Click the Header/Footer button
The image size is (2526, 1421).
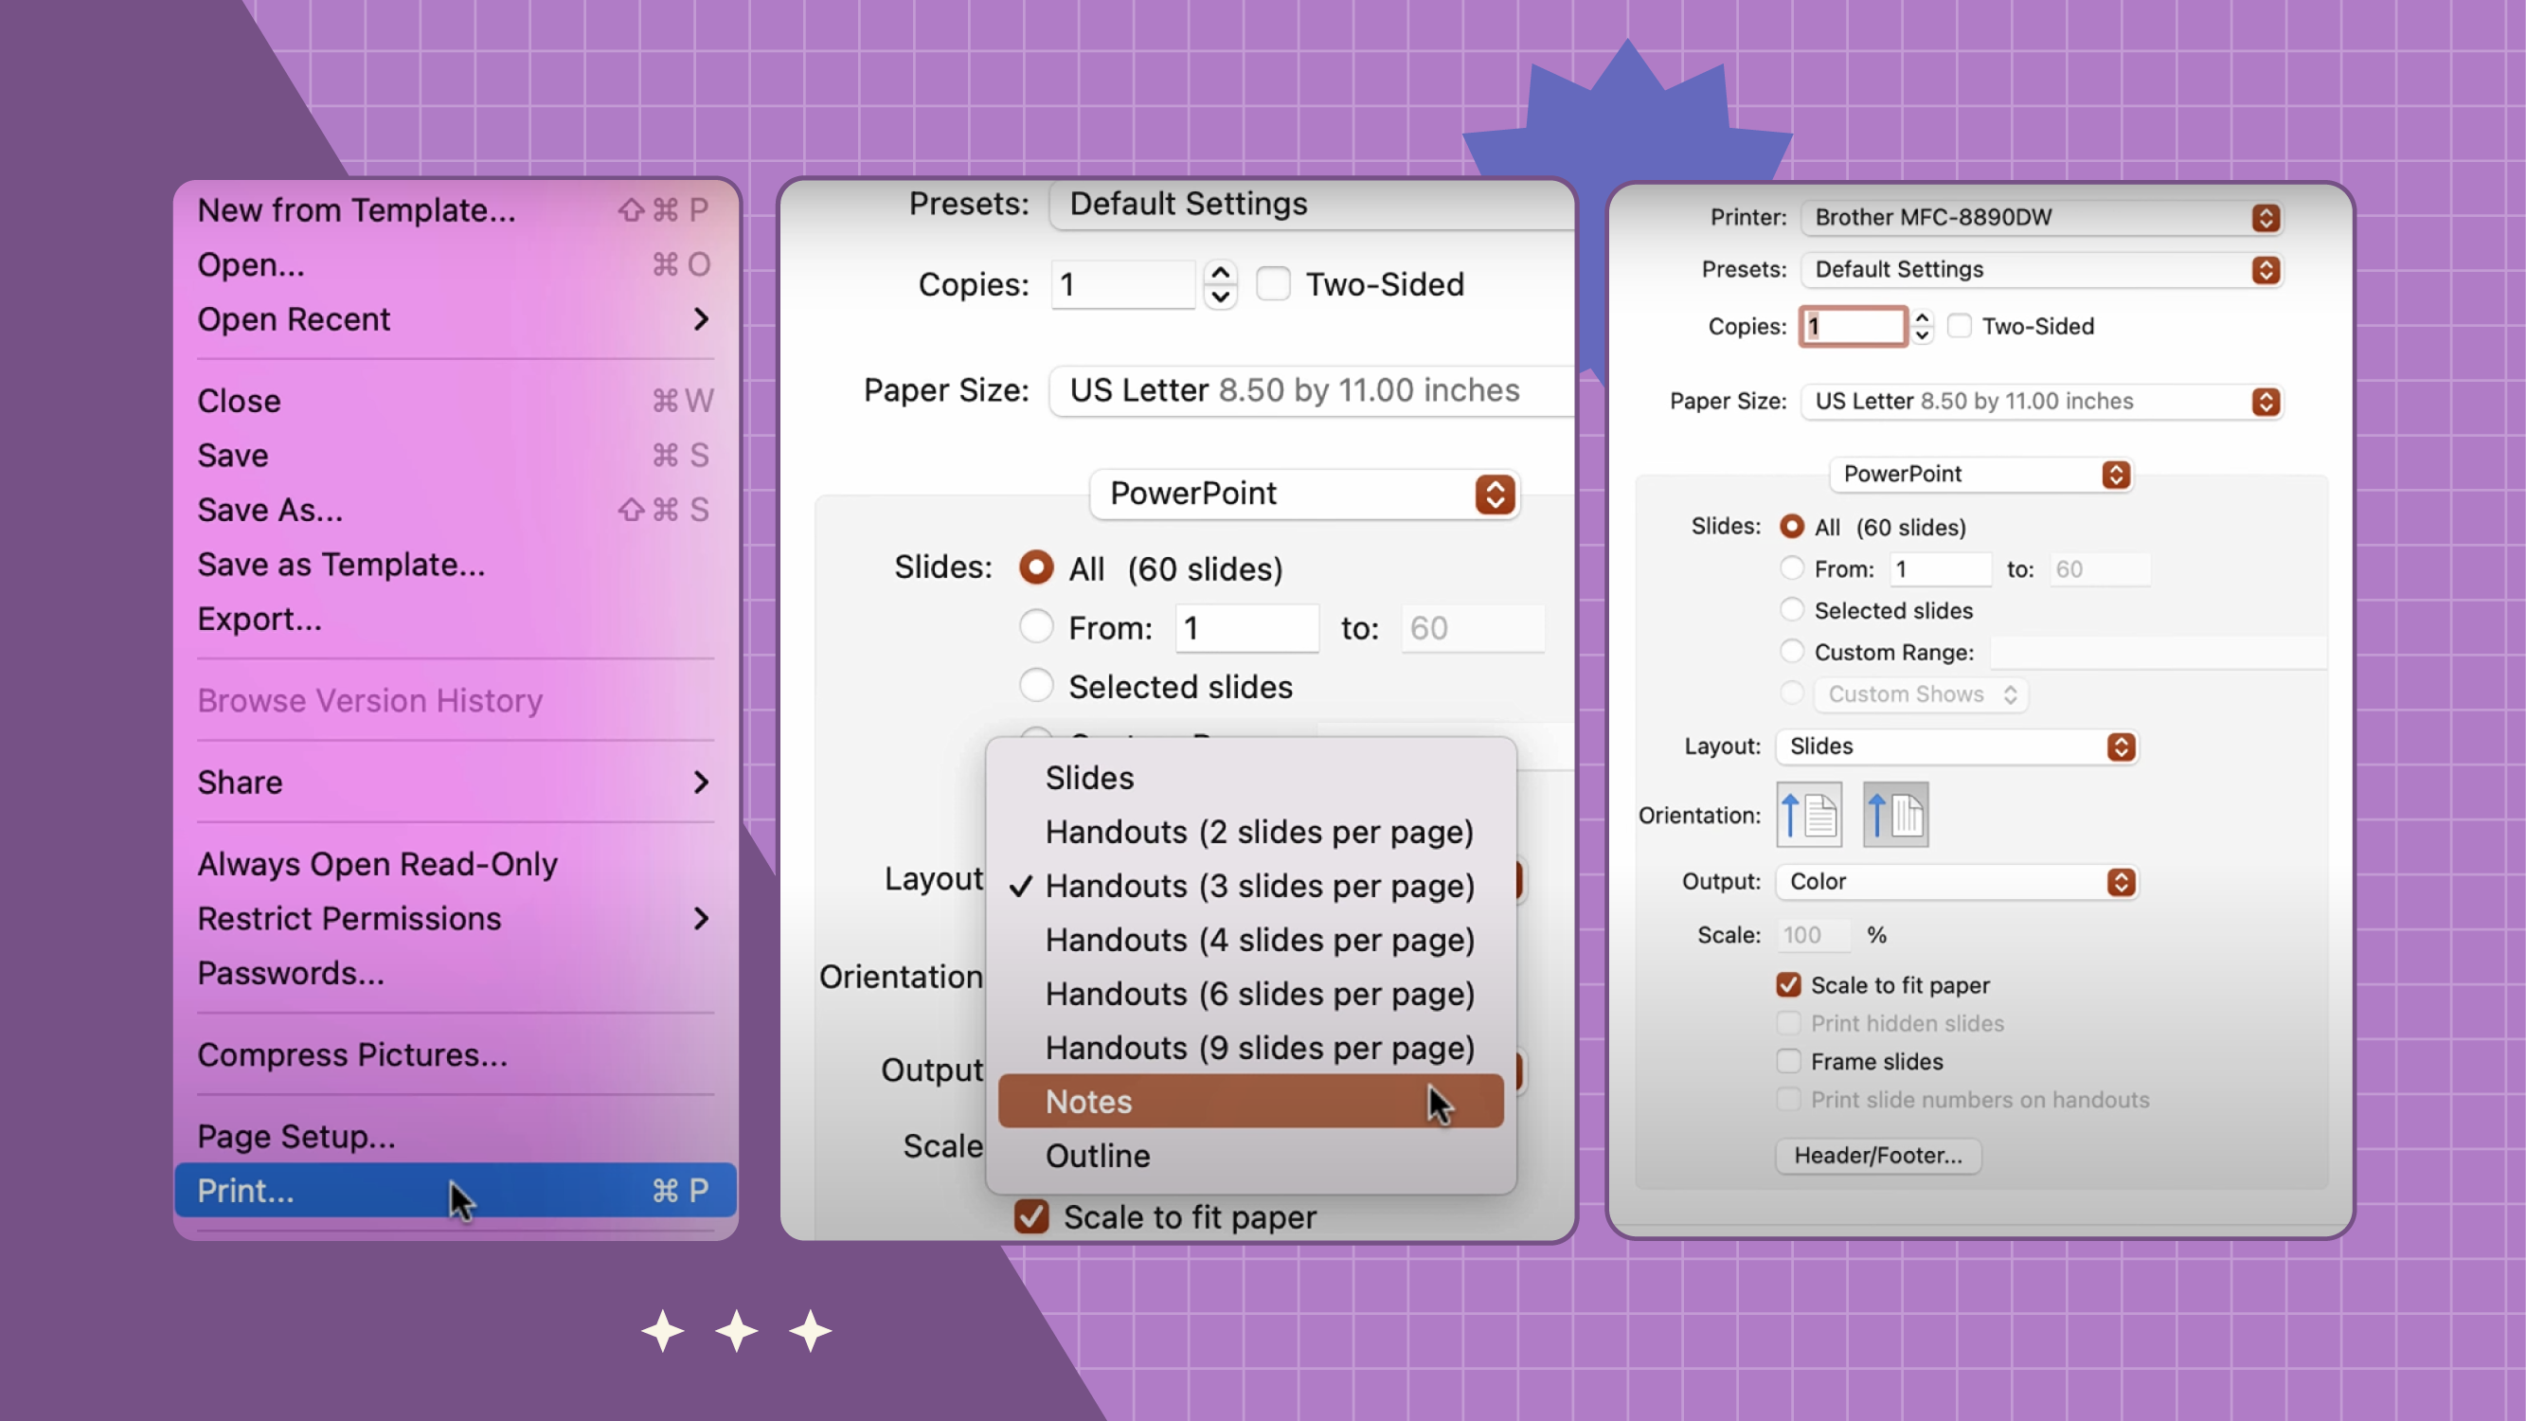[x=1877, y=1154]
